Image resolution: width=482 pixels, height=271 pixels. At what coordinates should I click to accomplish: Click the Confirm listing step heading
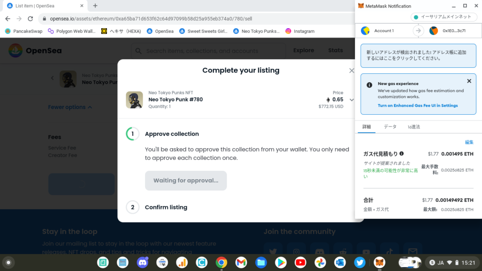pos(166,207)
